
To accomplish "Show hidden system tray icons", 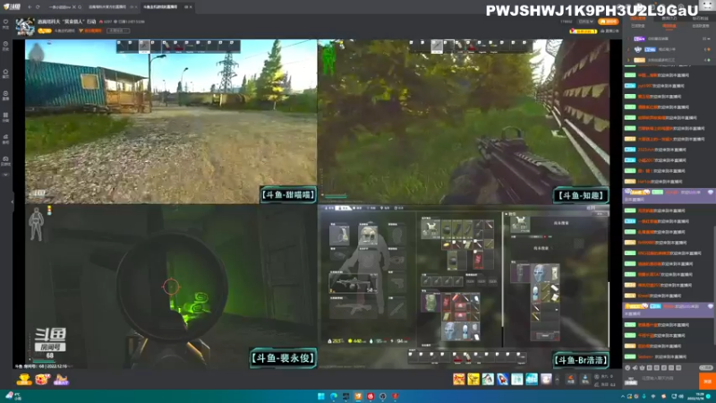I will point(622,397).
